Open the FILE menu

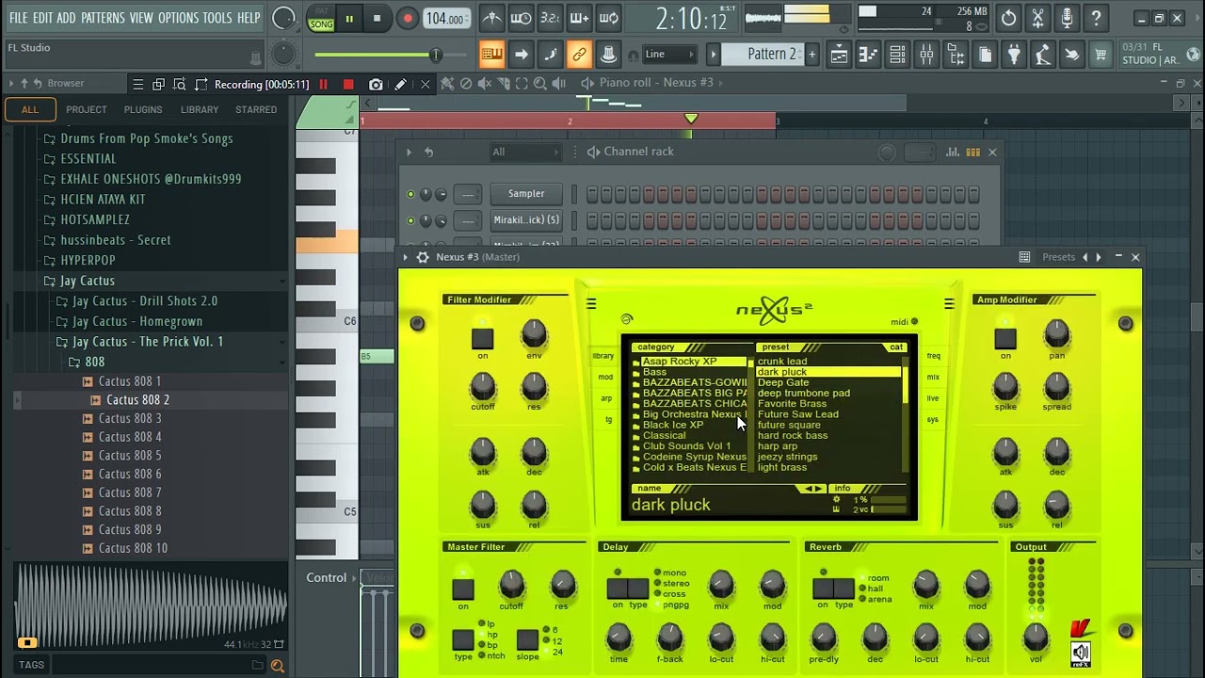point(18,18)
